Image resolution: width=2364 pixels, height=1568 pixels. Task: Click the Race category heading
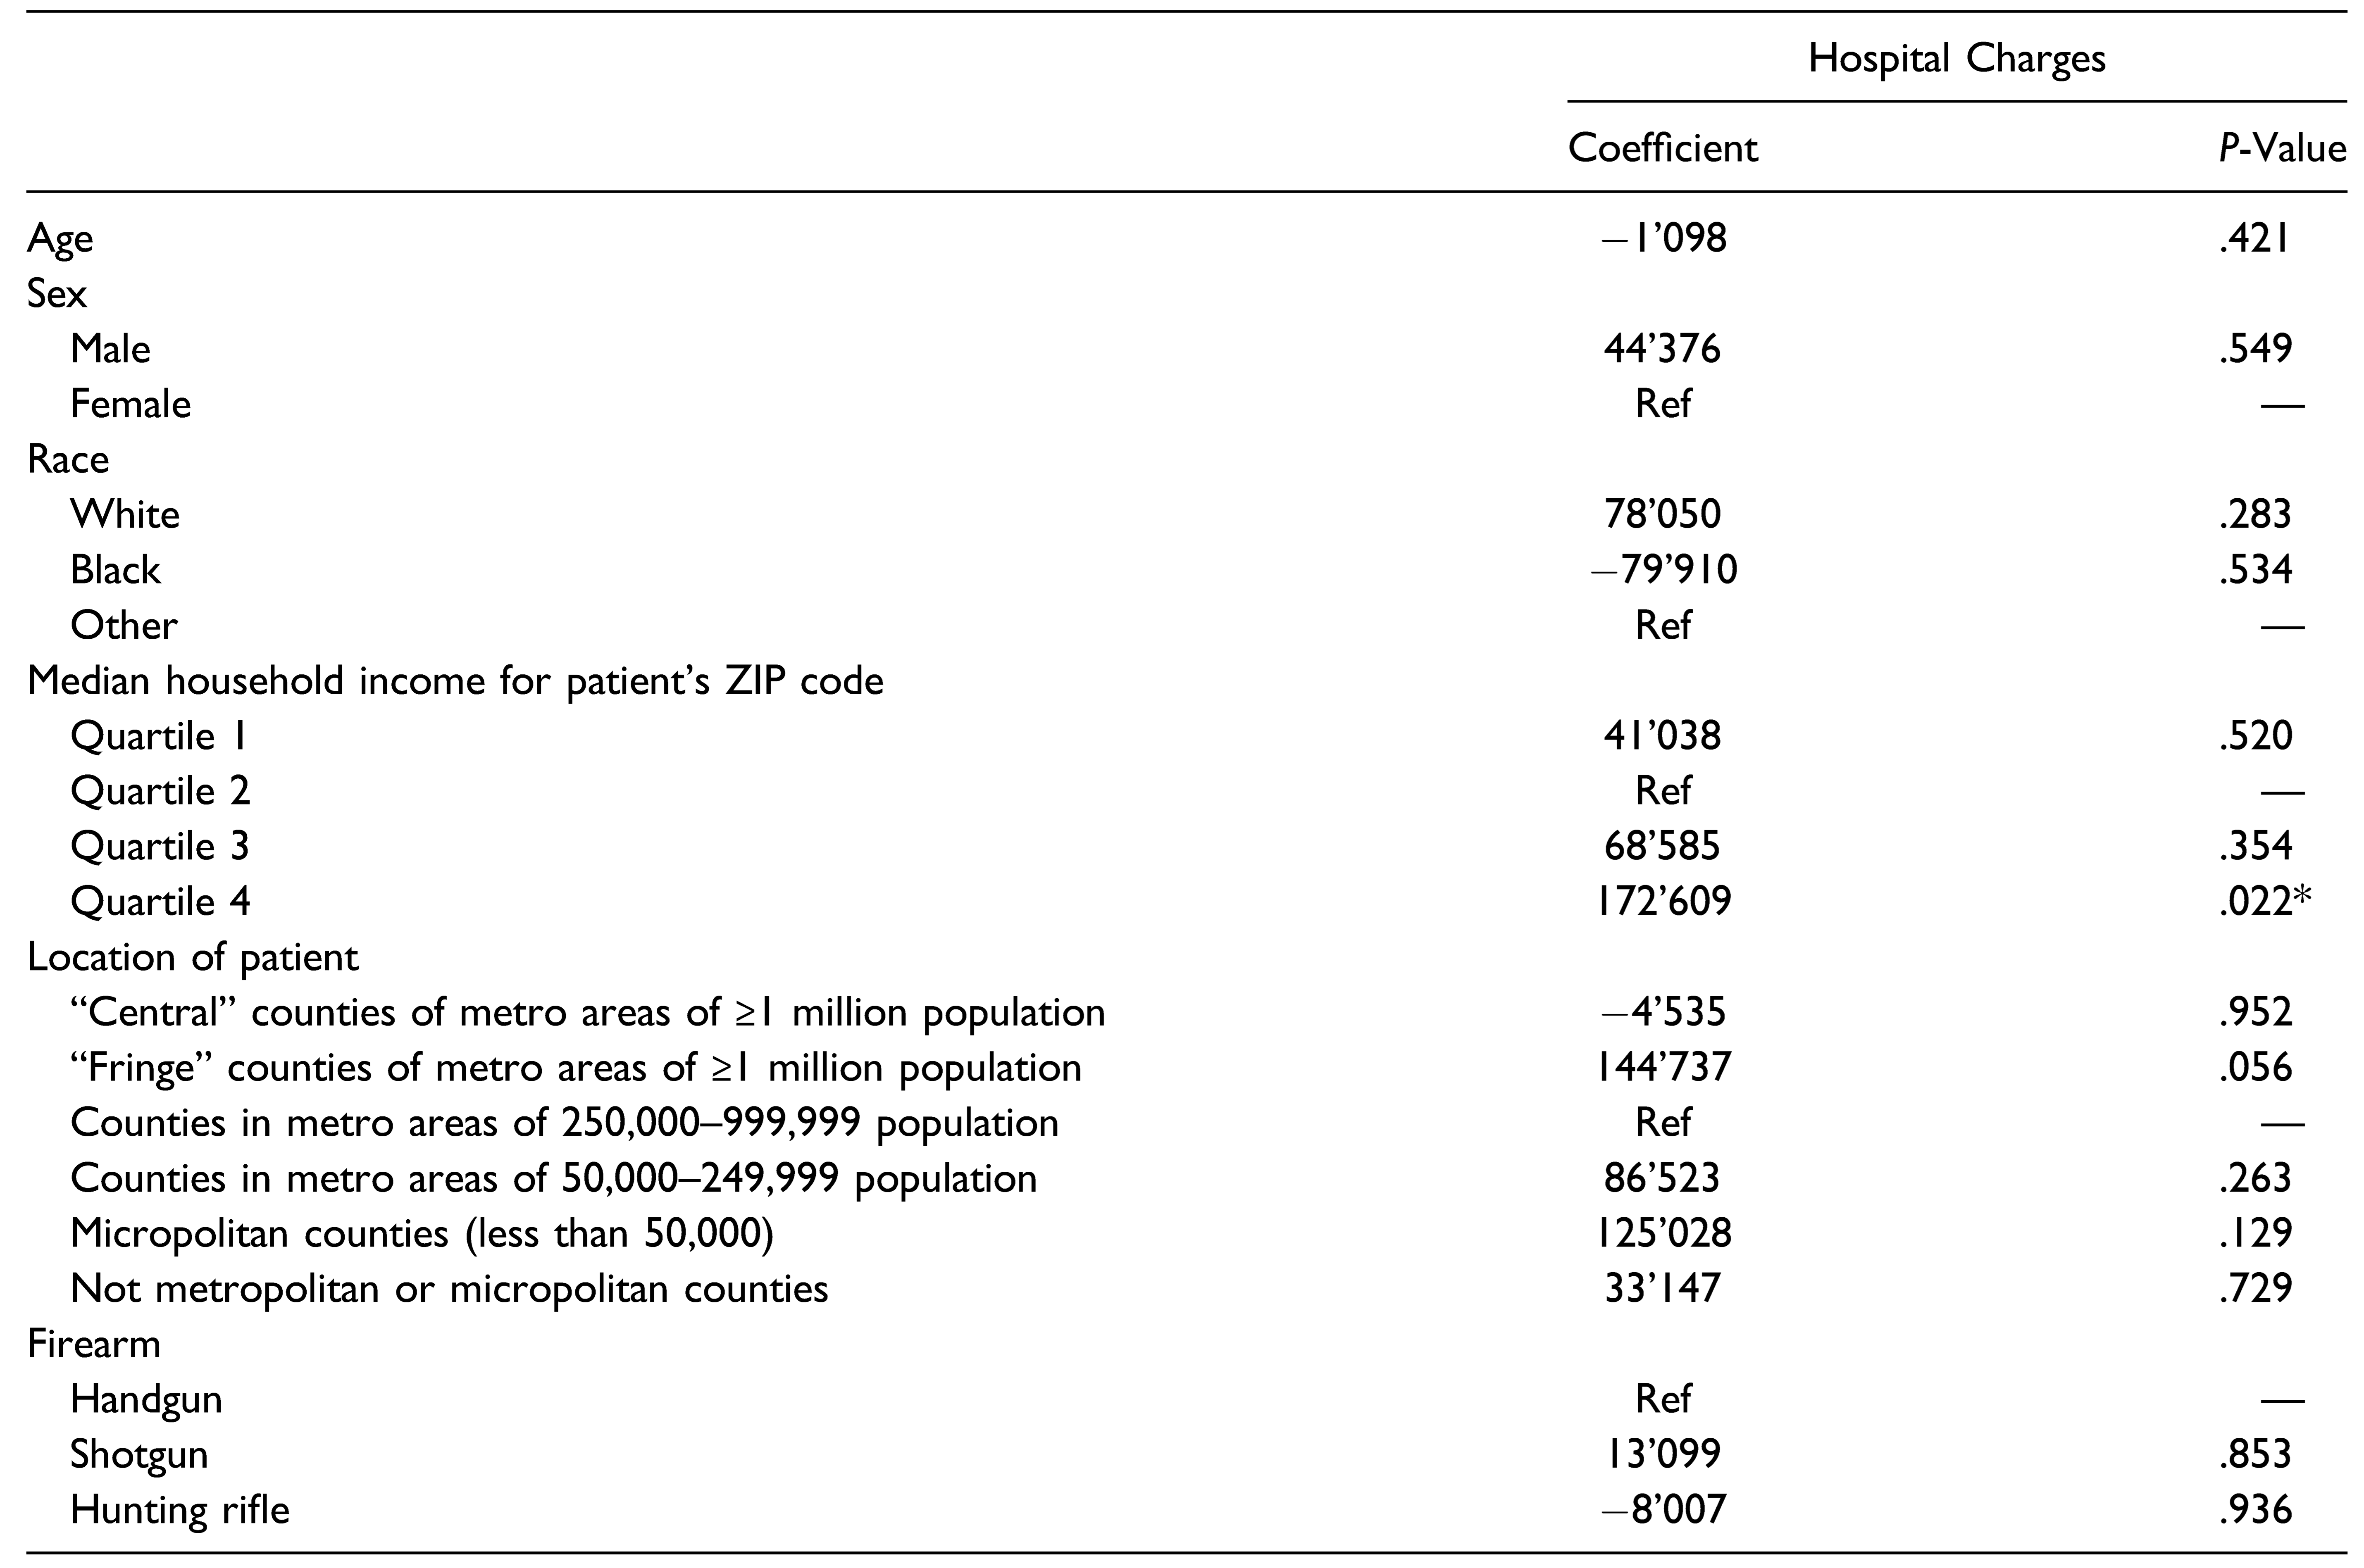tap(68, 459)
